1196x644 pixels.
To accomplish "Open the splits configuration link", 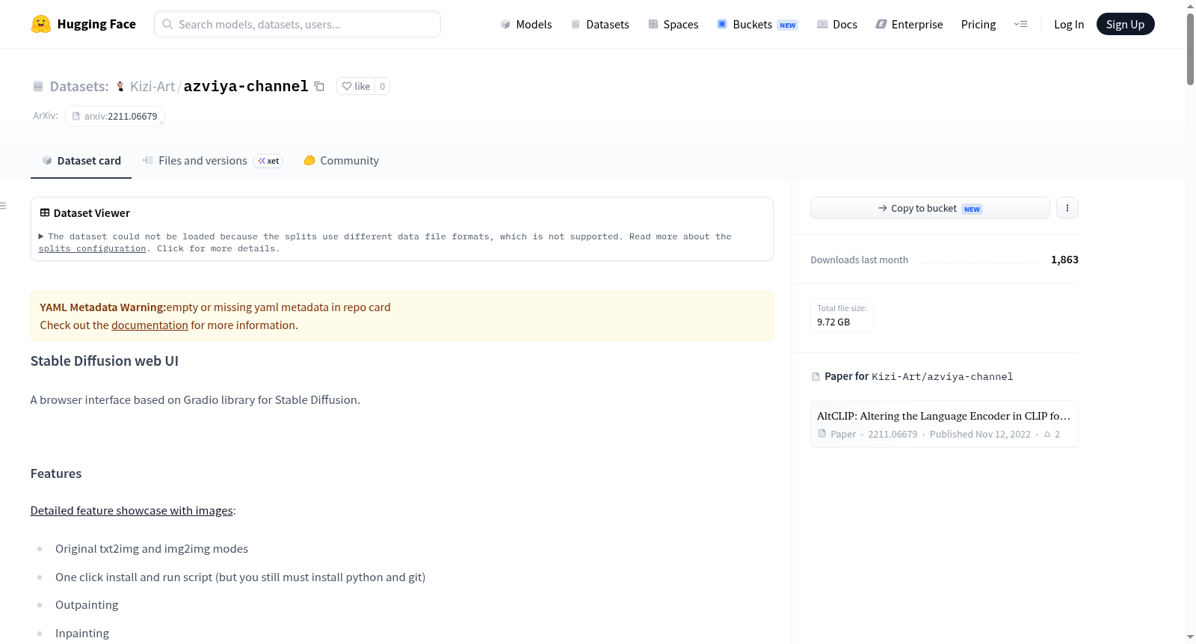I will [x=93, y=248].
